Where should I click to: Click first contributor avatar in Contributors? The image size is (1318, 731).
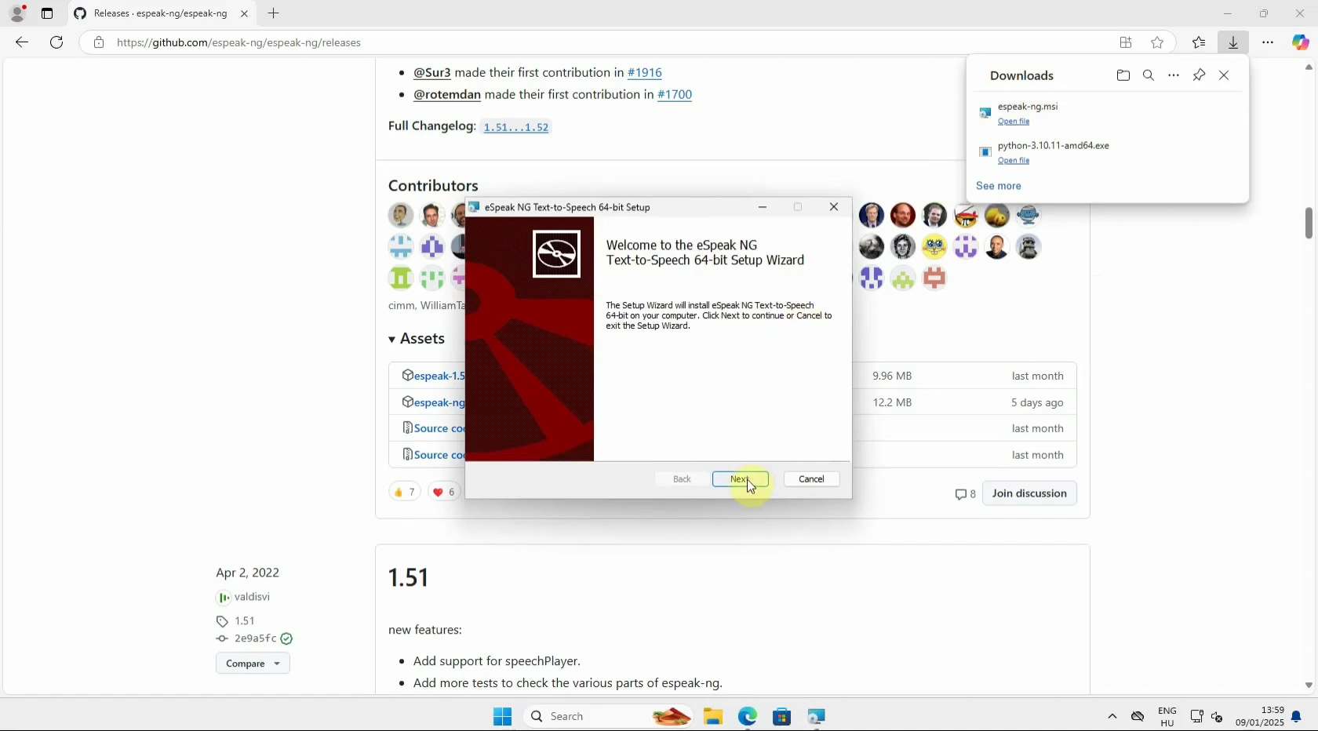[x=401, y=215]
